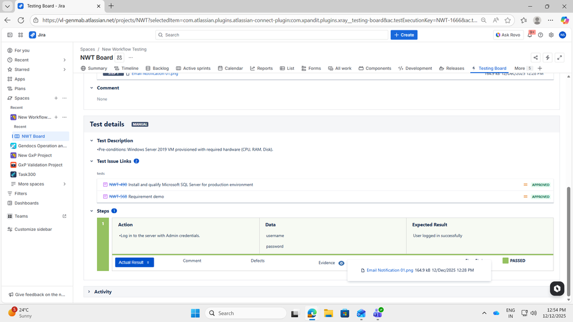Open the app switcher grid icon
This screenshot has width=573, height=322.
coord(21,35)
